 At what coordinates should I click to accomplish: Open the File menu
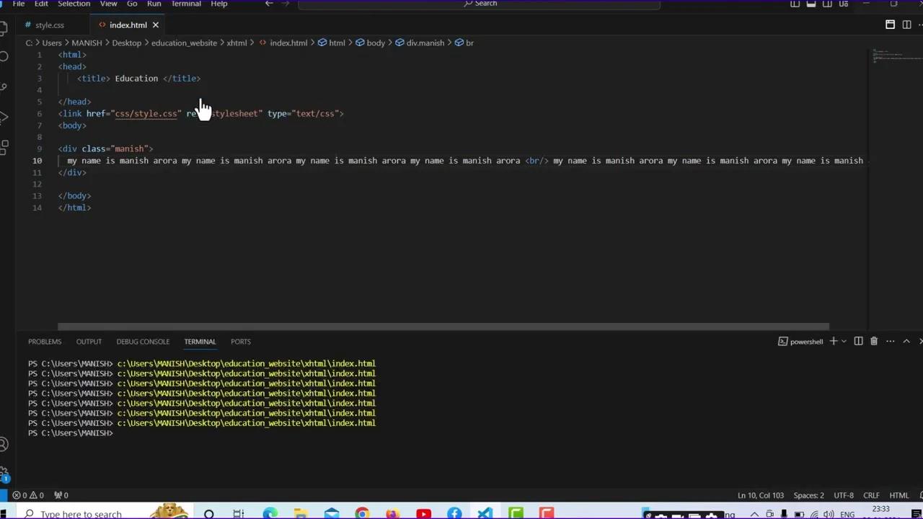click(x=19, y=4)
